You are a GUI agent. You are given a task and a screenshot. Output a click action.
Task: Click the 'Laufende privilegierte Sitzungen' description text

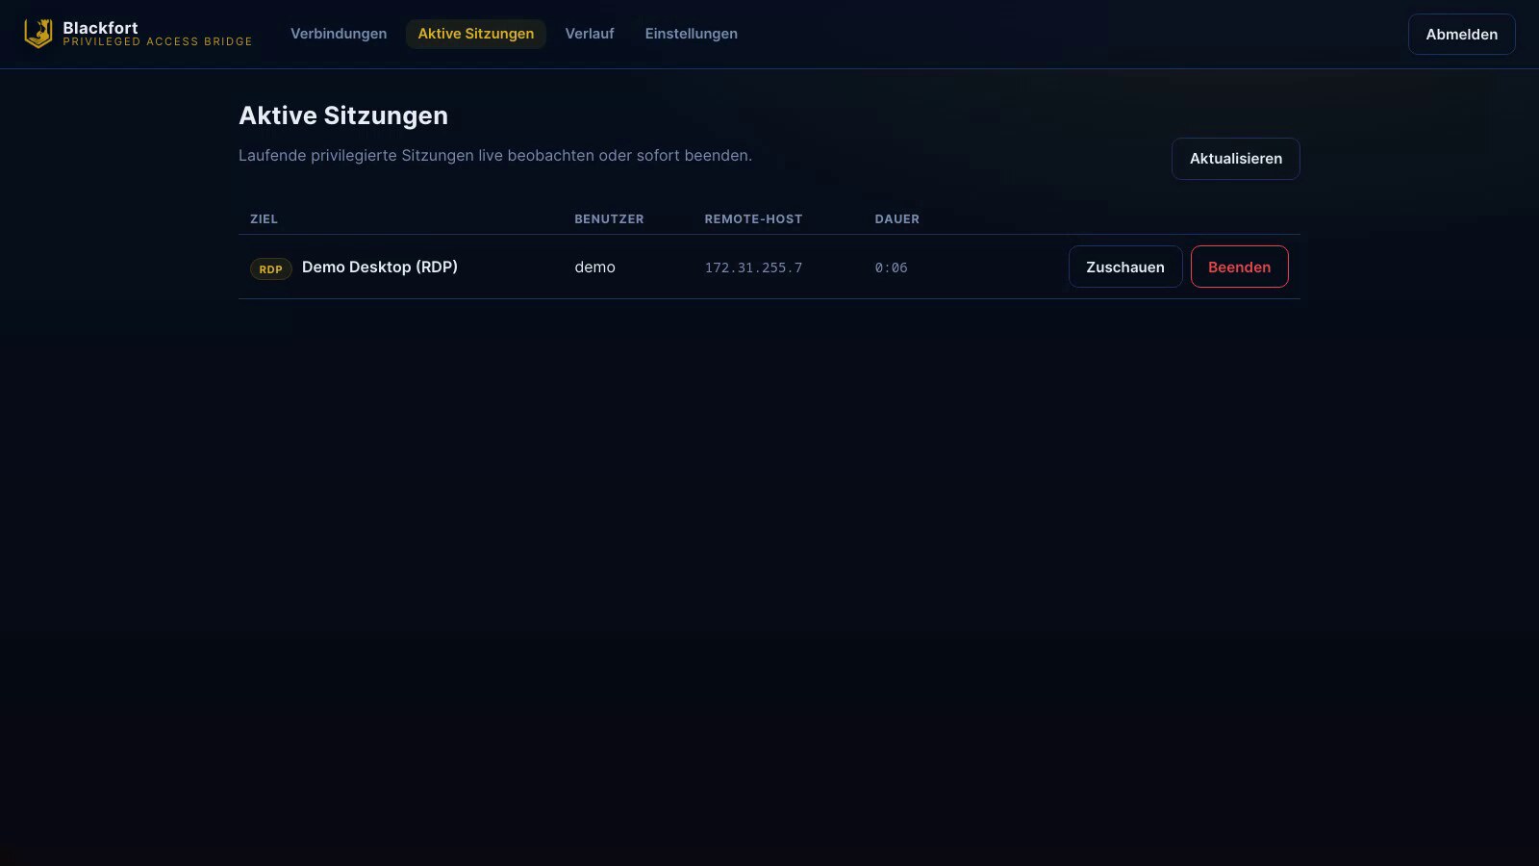(x=495, y=155)
